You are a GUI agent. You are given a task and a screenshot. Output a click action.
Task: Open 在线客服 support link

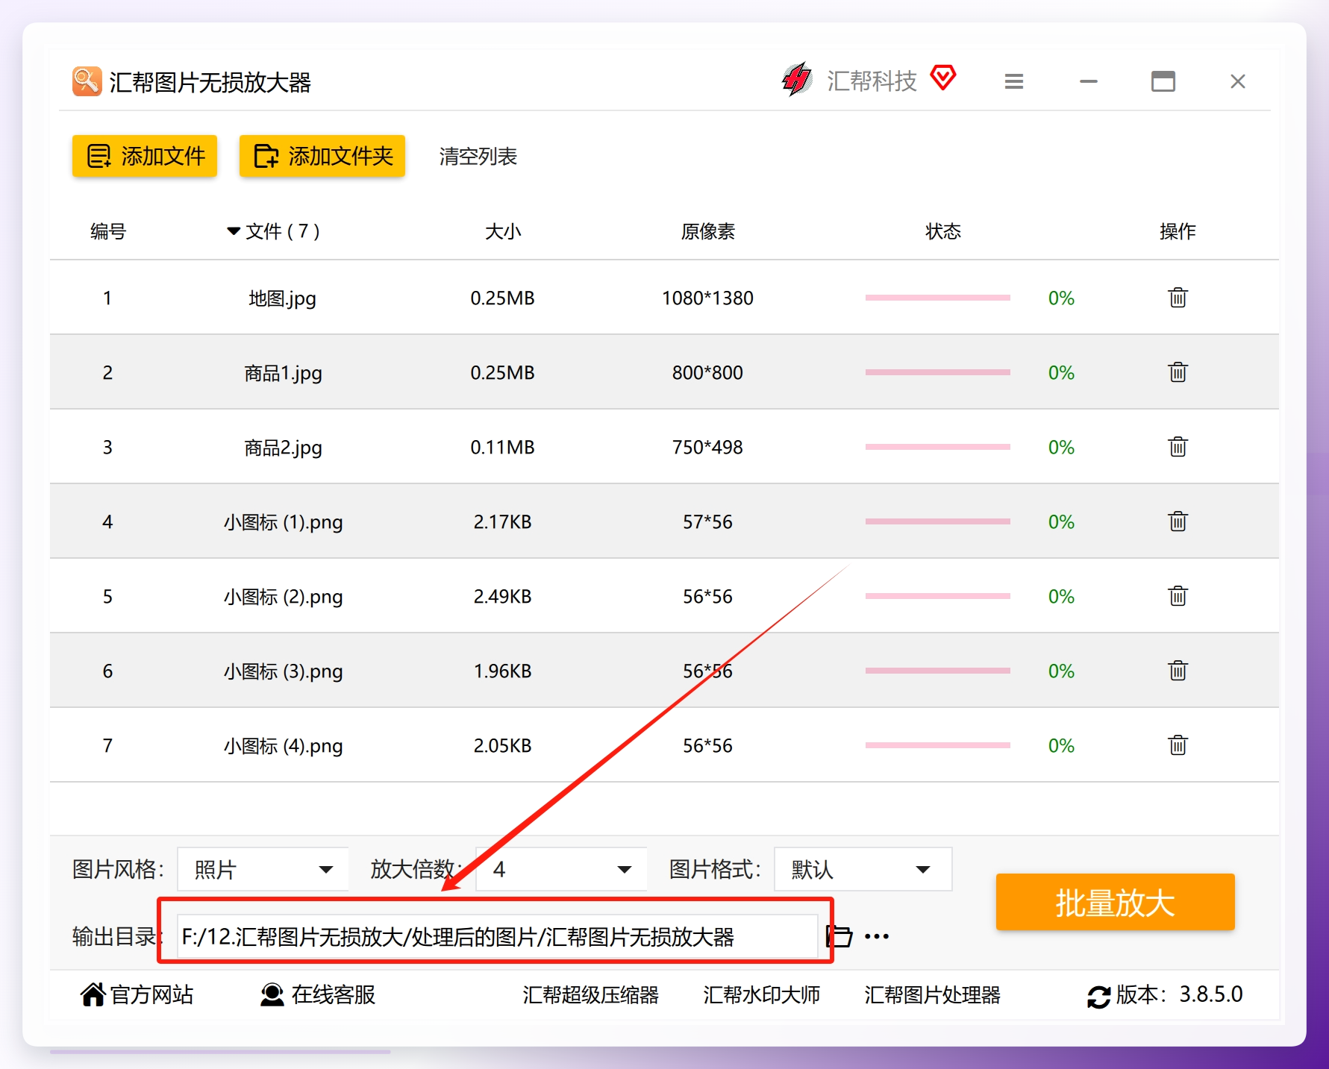click(318, 994)
